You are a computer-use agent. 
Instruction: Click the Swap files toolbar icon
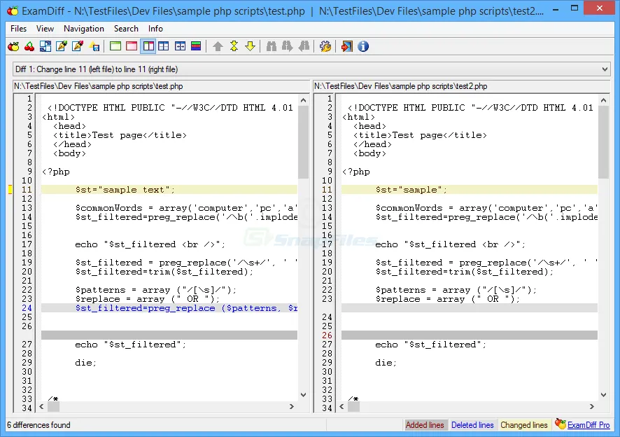45,47
